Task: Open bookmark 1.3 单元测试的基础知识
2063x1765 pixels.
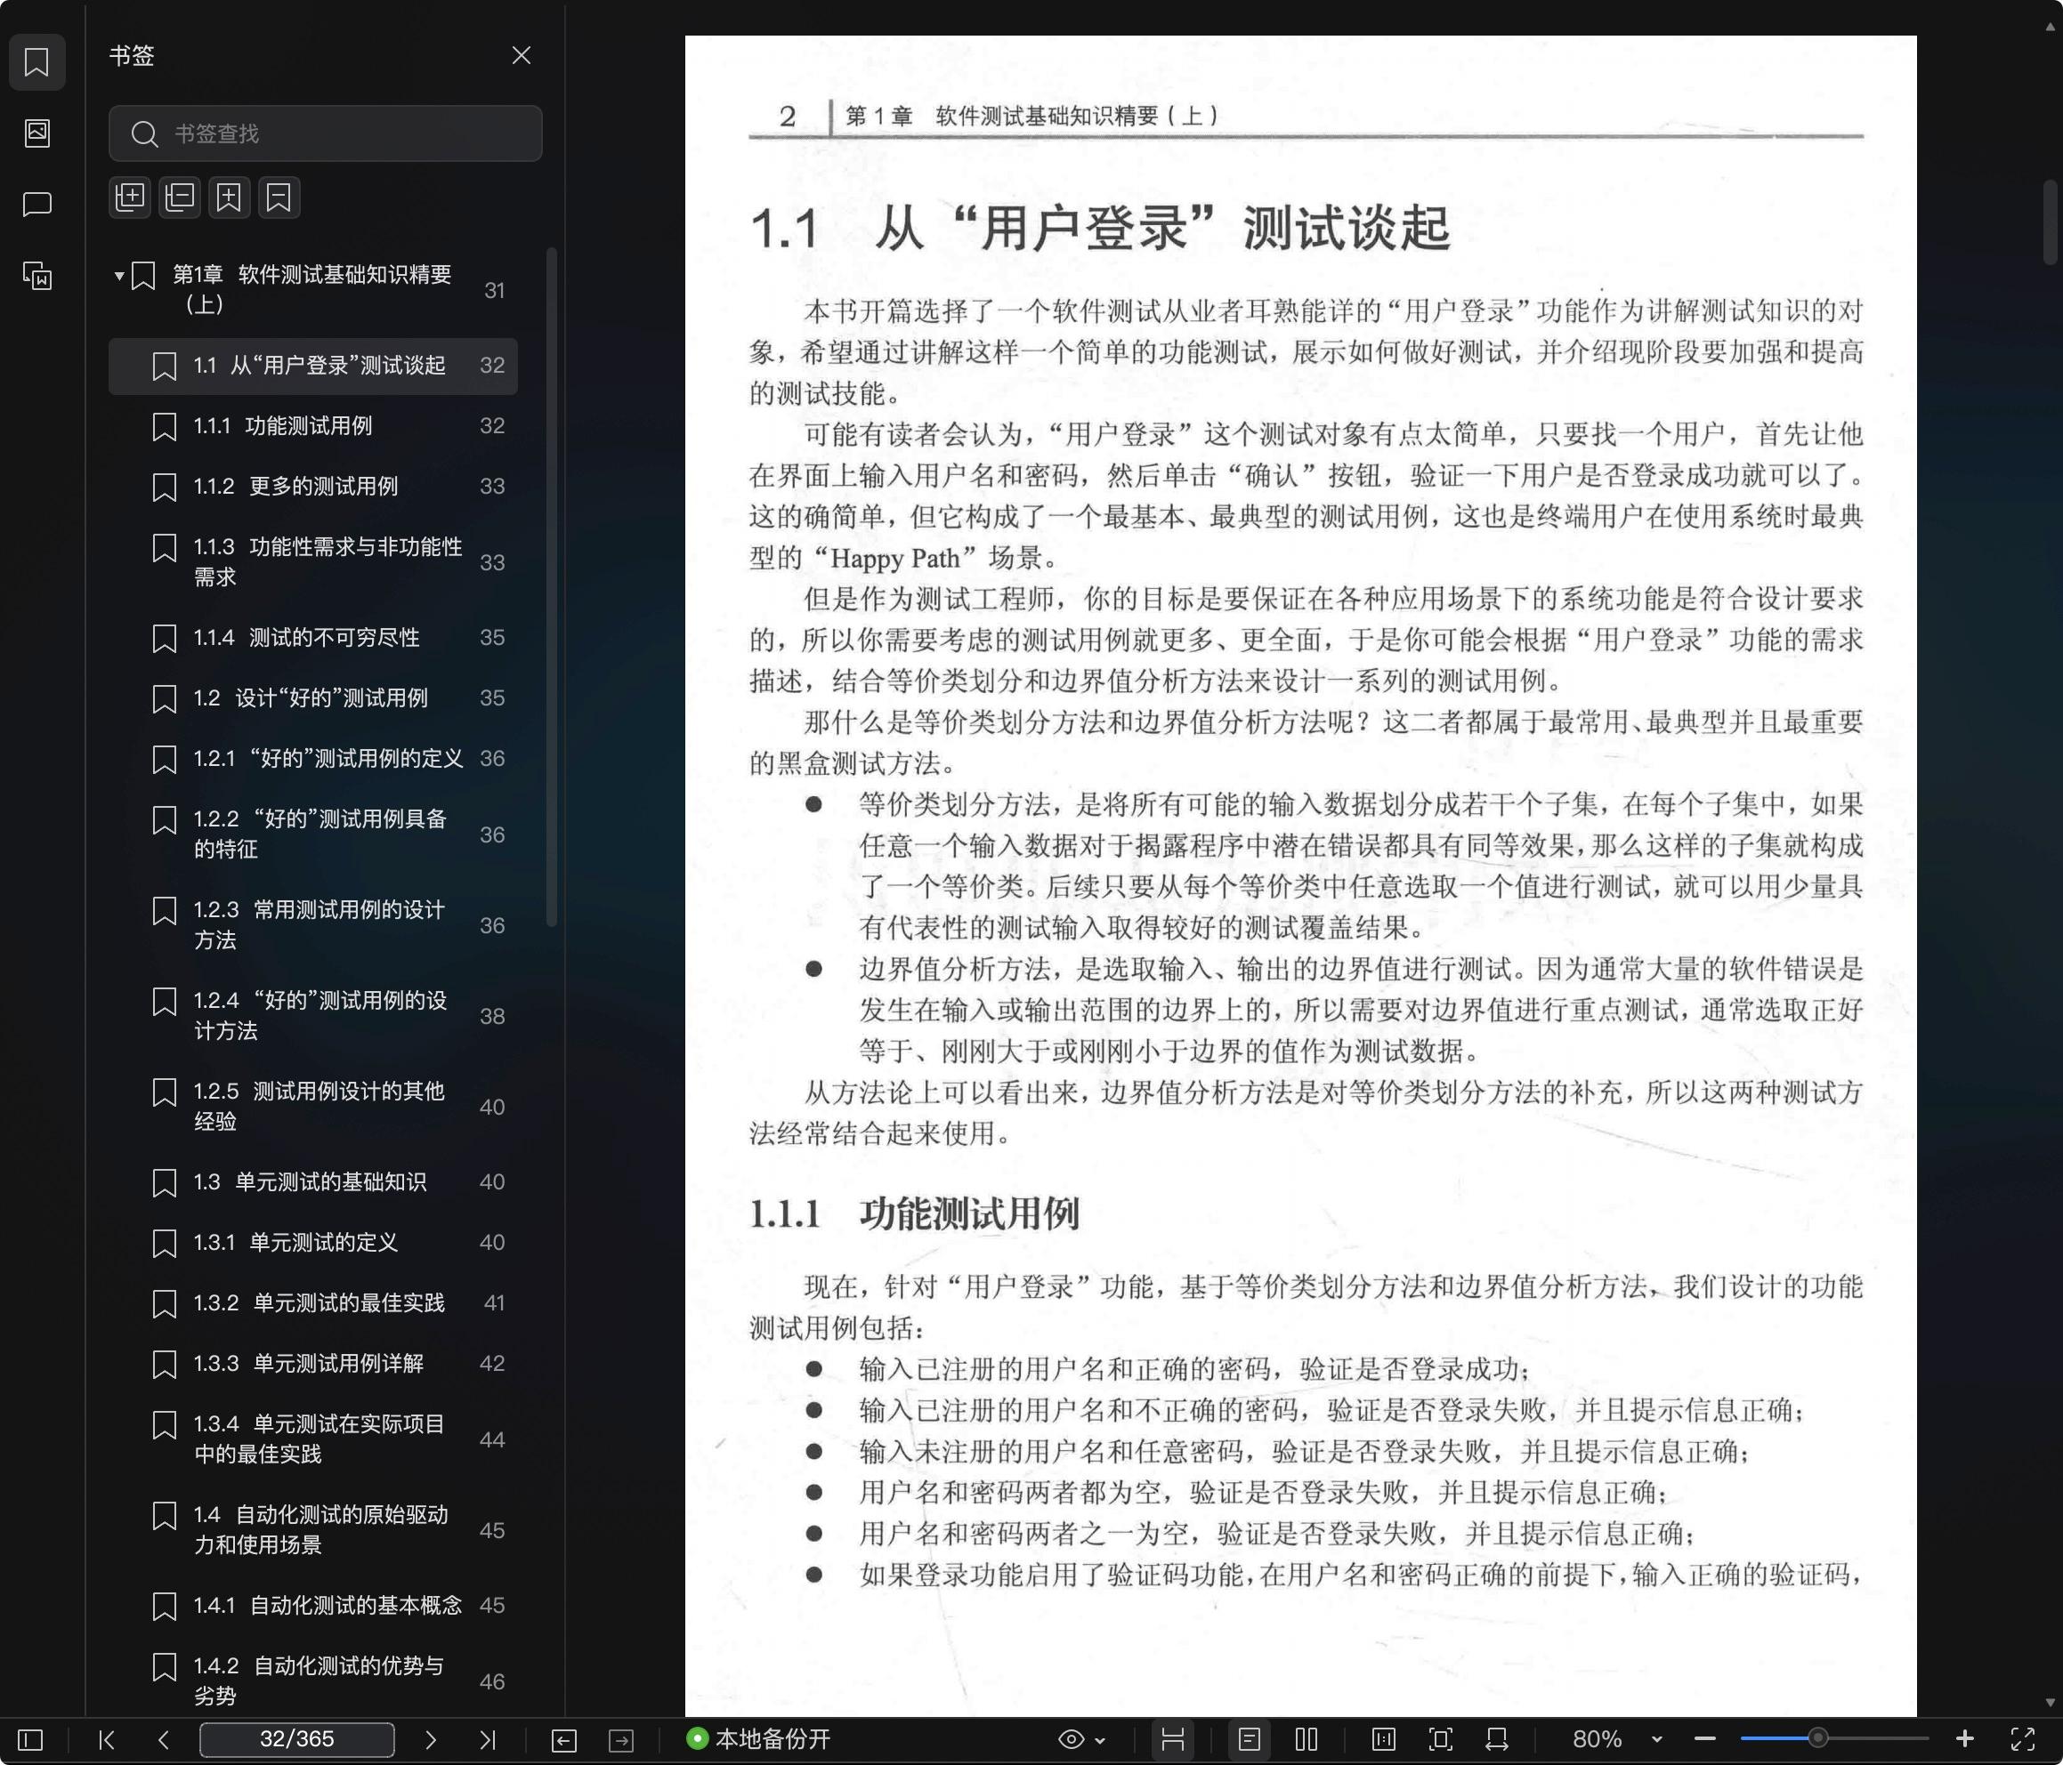Action: [x=312, y=1181]
